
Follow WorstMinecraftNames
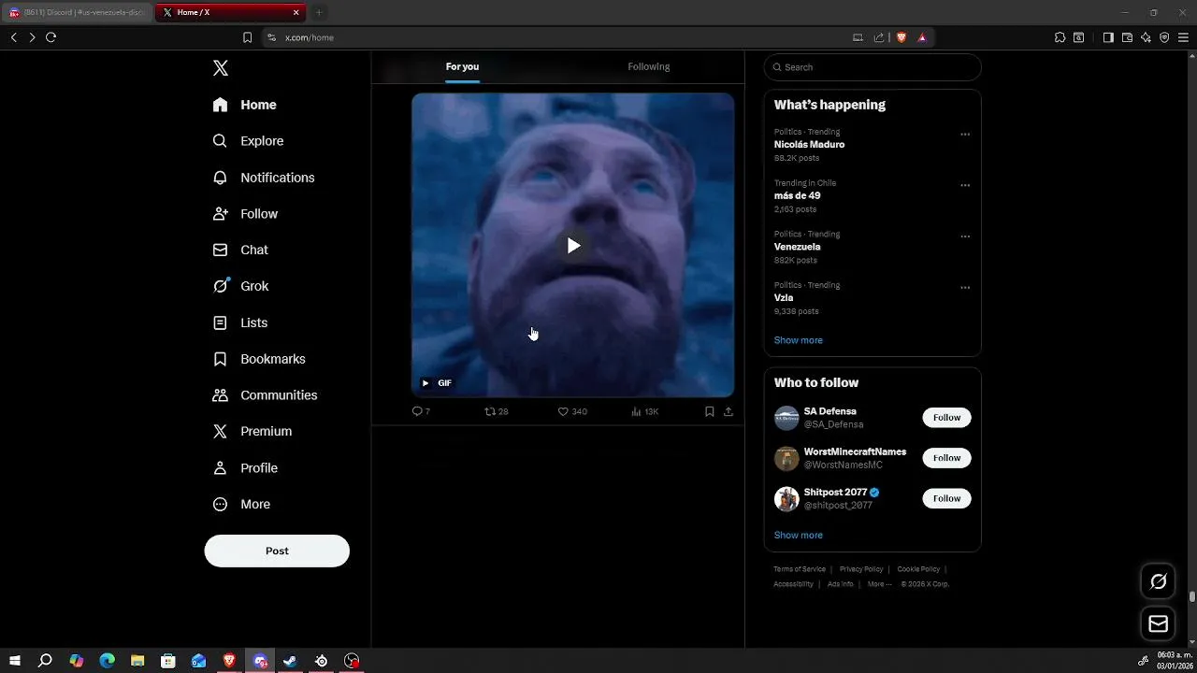(x=946, y=458)
